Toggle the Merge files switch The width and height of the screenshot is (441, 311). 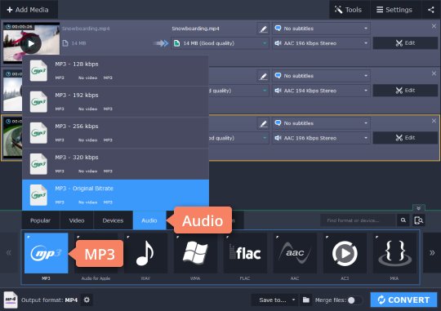(354, 300)
